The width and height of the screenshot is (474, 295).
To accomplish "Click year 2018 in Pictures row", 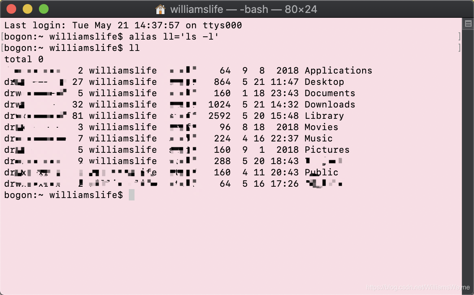I will coord(287,150).
